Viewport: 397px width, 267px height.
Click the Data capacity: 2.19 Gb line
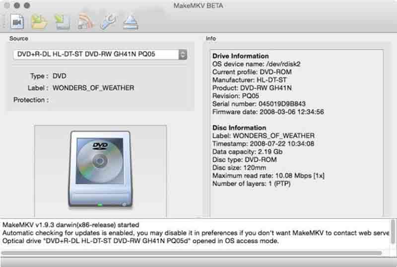click(x=247, y=152)
